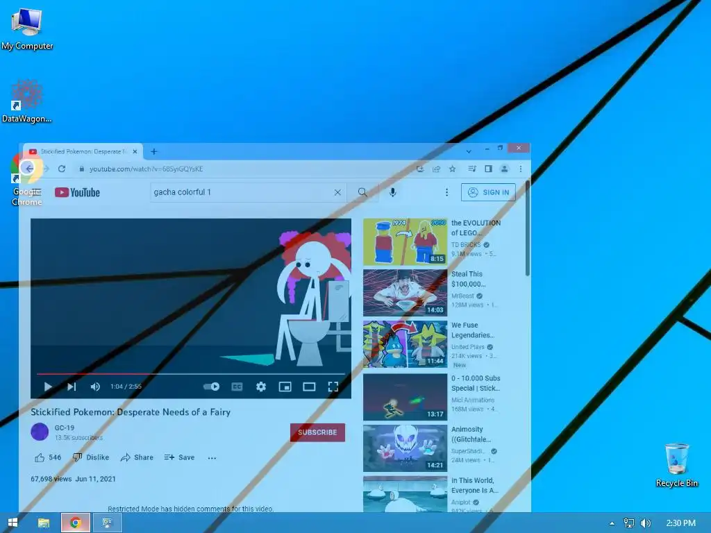The image size is (711, 533).
Task: Open the My Computer desktop icon
Action: tap(27, 29)
